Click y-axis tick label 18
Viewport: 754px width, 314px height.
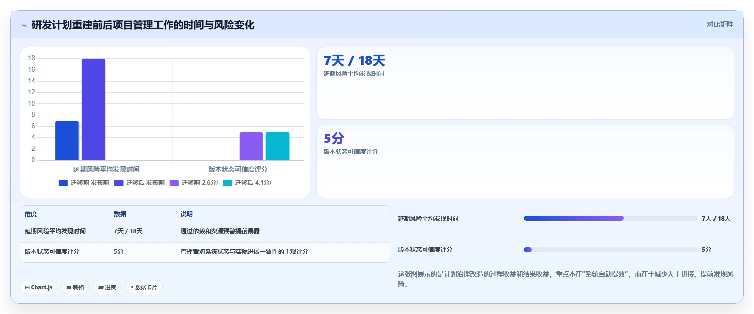[32, 58]
